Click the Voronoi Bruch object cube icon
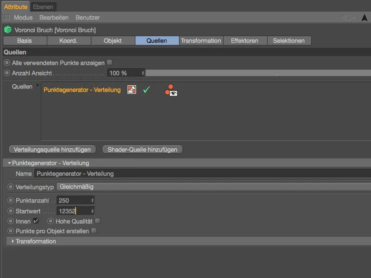This screenshot has width=371, height=278. coord(7,30)
